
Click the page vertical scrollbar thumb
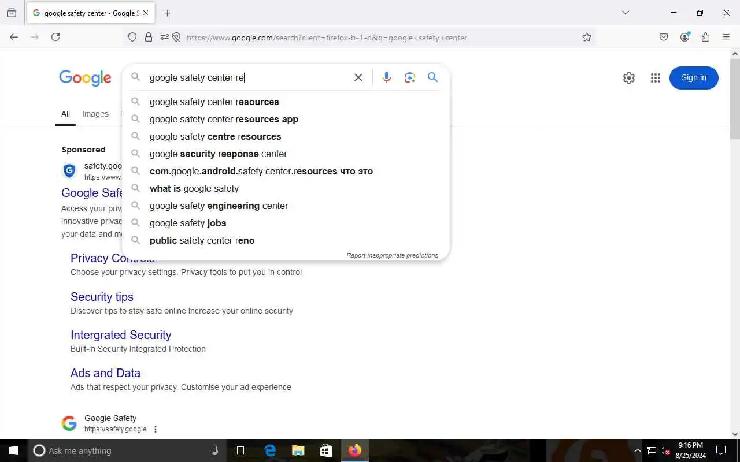coord(735,98)
